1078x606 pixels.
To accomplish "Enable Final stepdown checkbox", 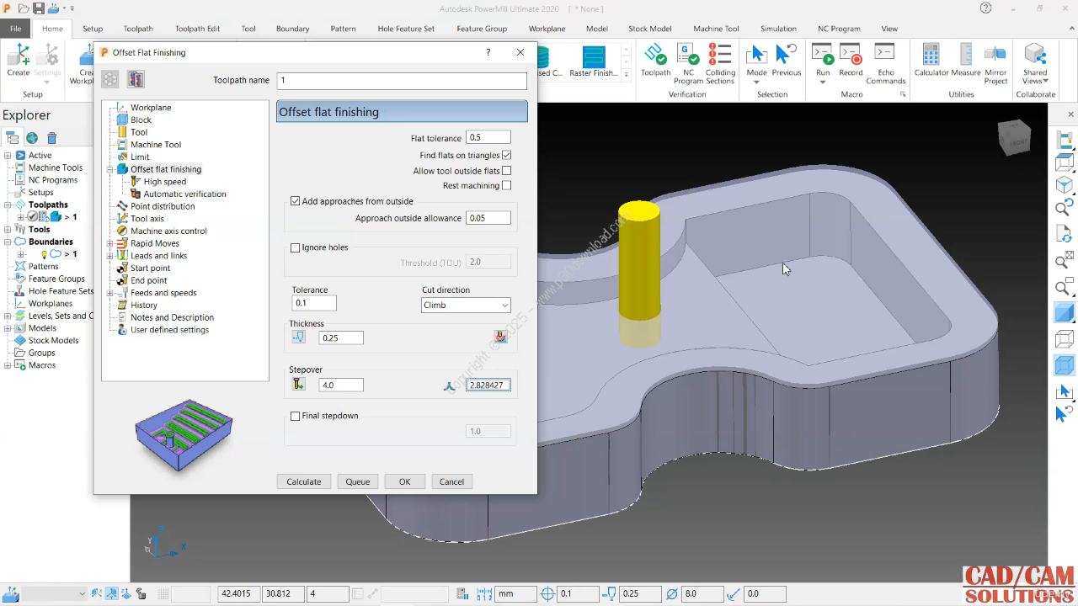I will [x=295, y=416].
